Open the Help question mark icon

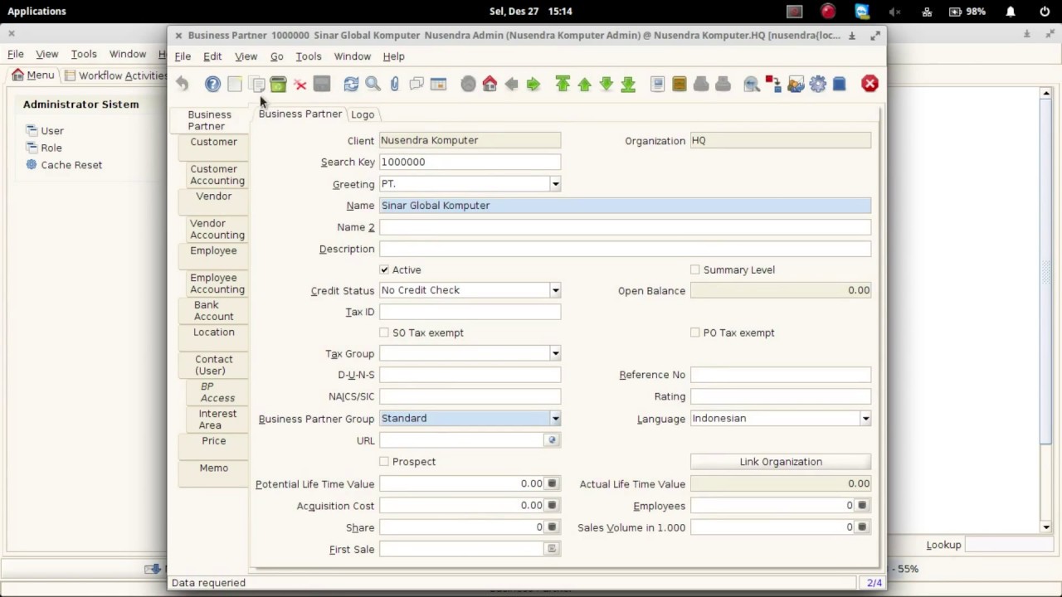[x=212, y=84]
